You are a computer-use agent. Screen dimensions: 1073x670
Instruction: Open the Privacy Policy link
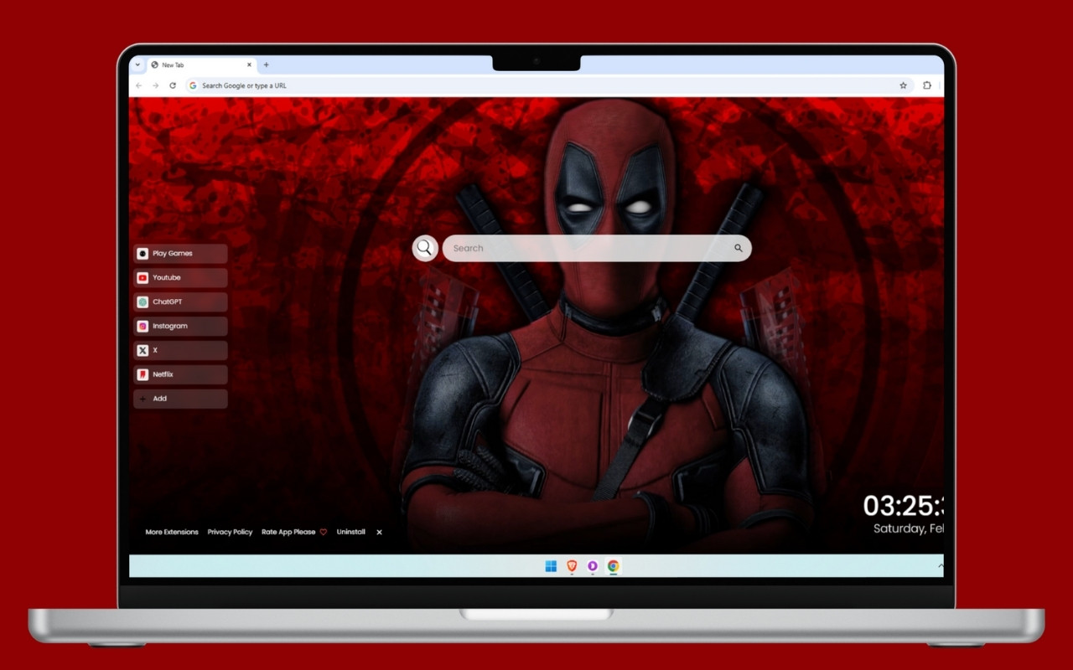tap(230, 532)
